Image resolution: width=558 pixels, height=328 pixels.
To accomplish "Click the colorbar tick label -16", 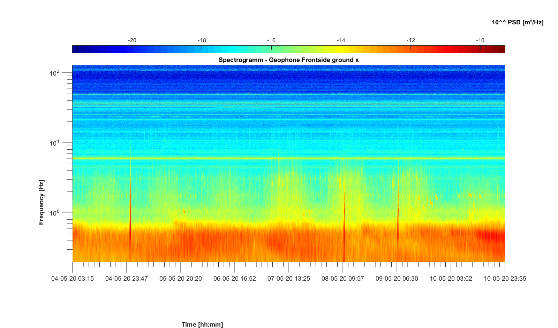I will [271, 40].
